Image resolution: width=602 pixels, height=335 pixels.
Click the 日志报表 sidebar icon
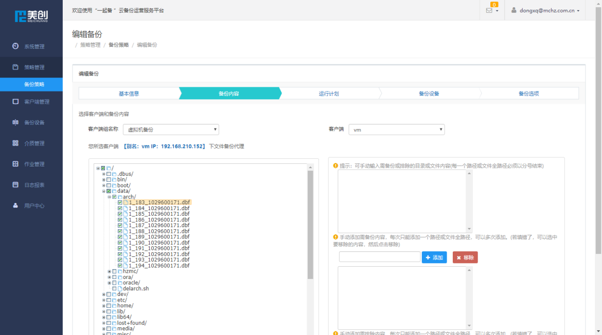point(15,185)
